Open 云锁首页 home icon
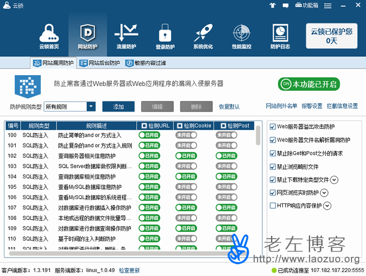This screenshot has height=276, width=366. pos(49,36)
